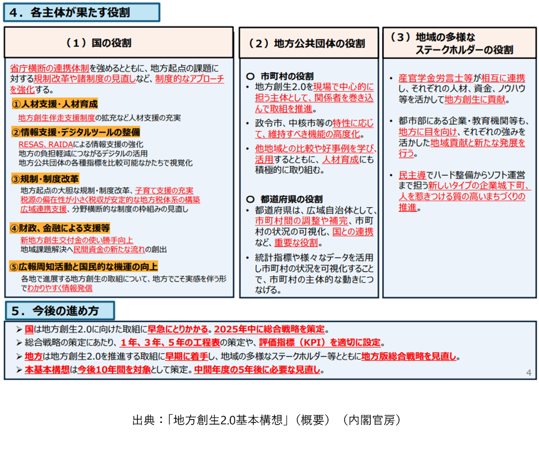The image size is (539, 459).
Task: Open the '2025年中に総合戦略を策定' underlined text
Action: 269,329
